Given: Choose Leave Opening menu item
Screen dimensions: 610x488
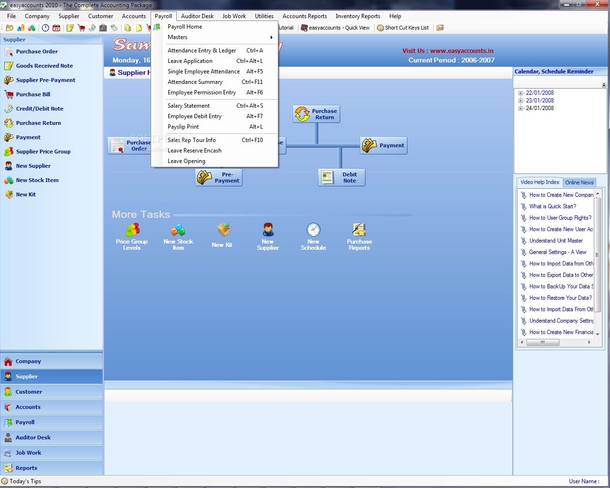Looking at the screenshot, I should (214, 161).
